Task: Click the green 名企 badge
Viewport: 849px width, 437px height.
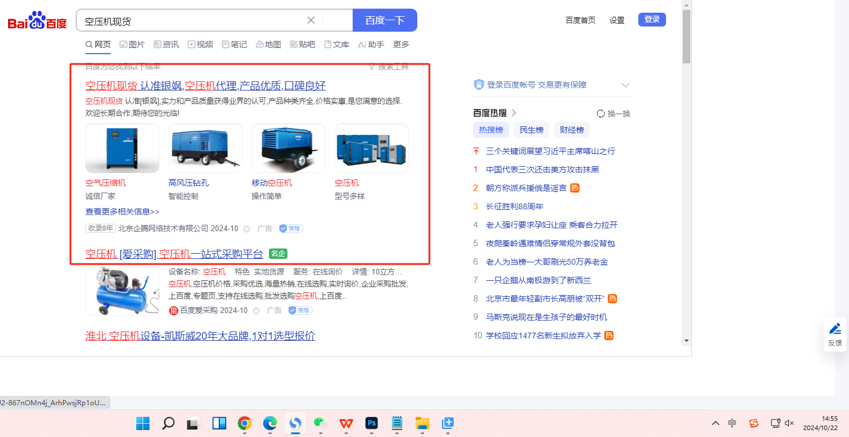Action: coord(278,254)
